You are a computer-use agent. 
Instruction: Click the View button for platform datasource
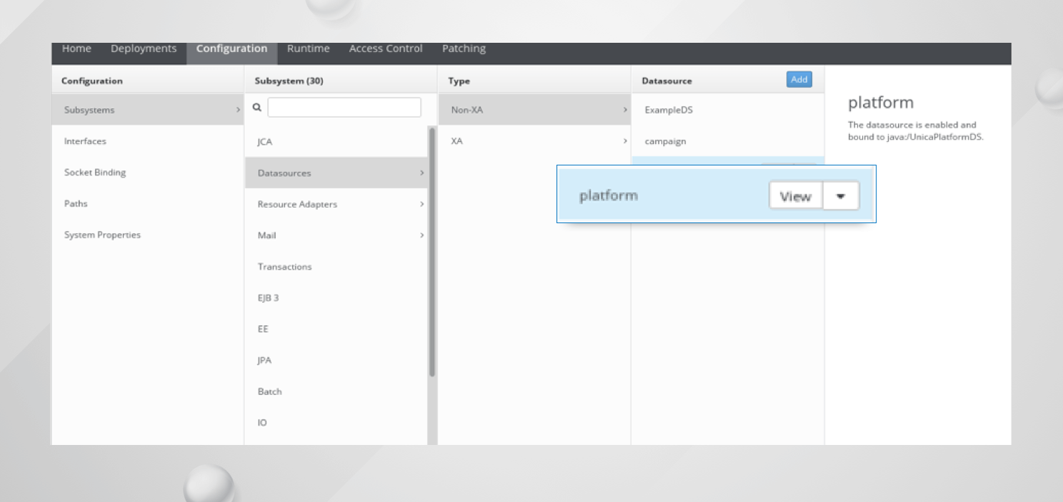795,196
